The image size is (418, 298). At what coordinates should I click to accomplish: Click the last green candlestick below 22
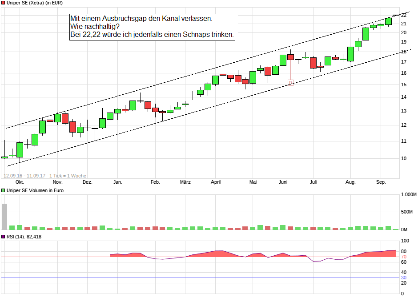pyautogui.click(x=388, y=21)
